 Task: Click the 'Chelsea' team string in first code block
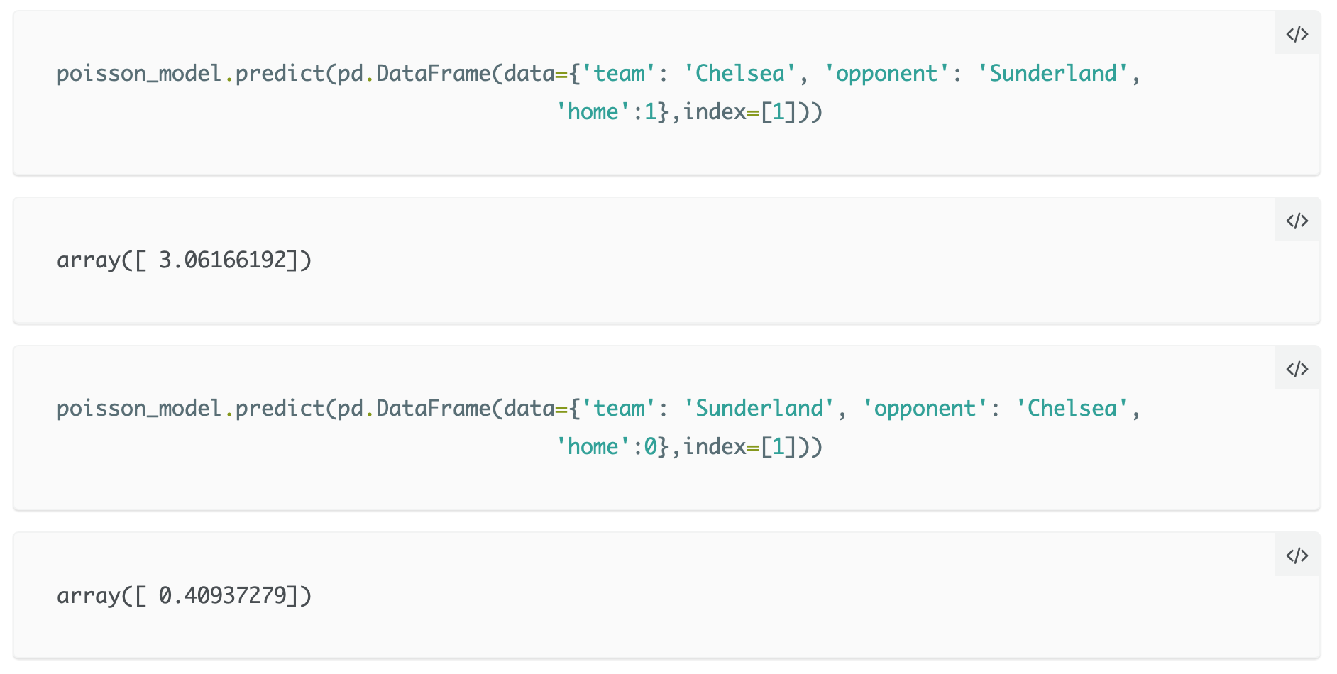pos(739,74)
